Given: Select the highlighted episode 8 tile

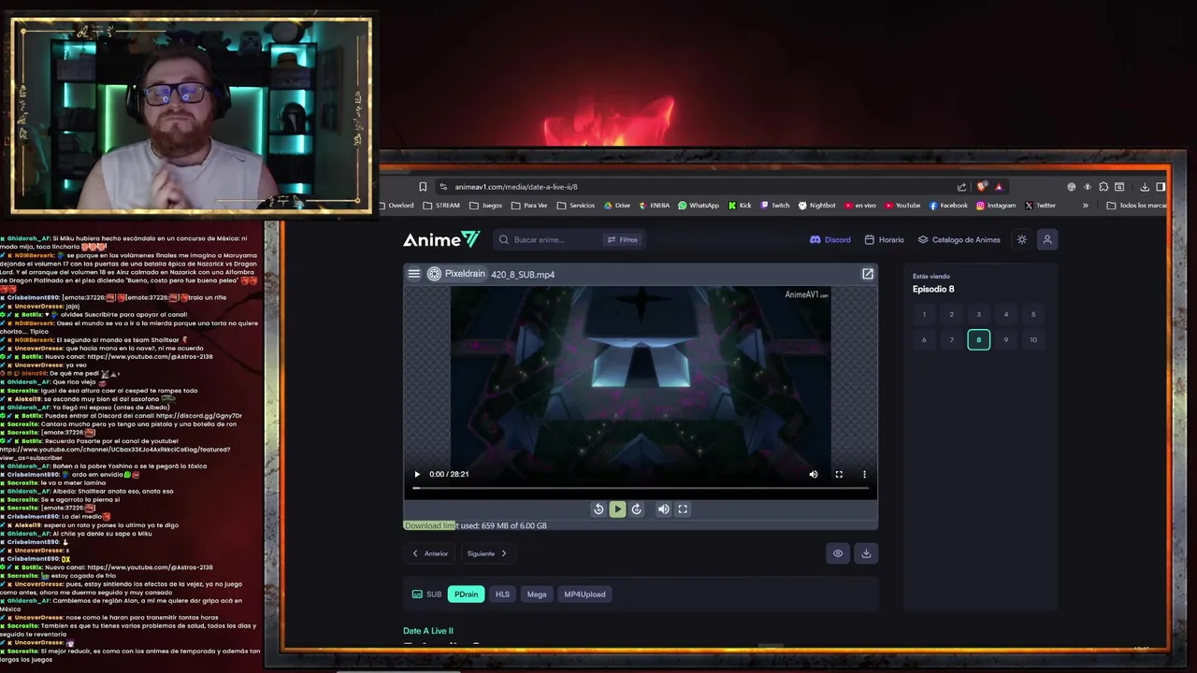Looking at the screenshot, I should [x=979, y=339].
